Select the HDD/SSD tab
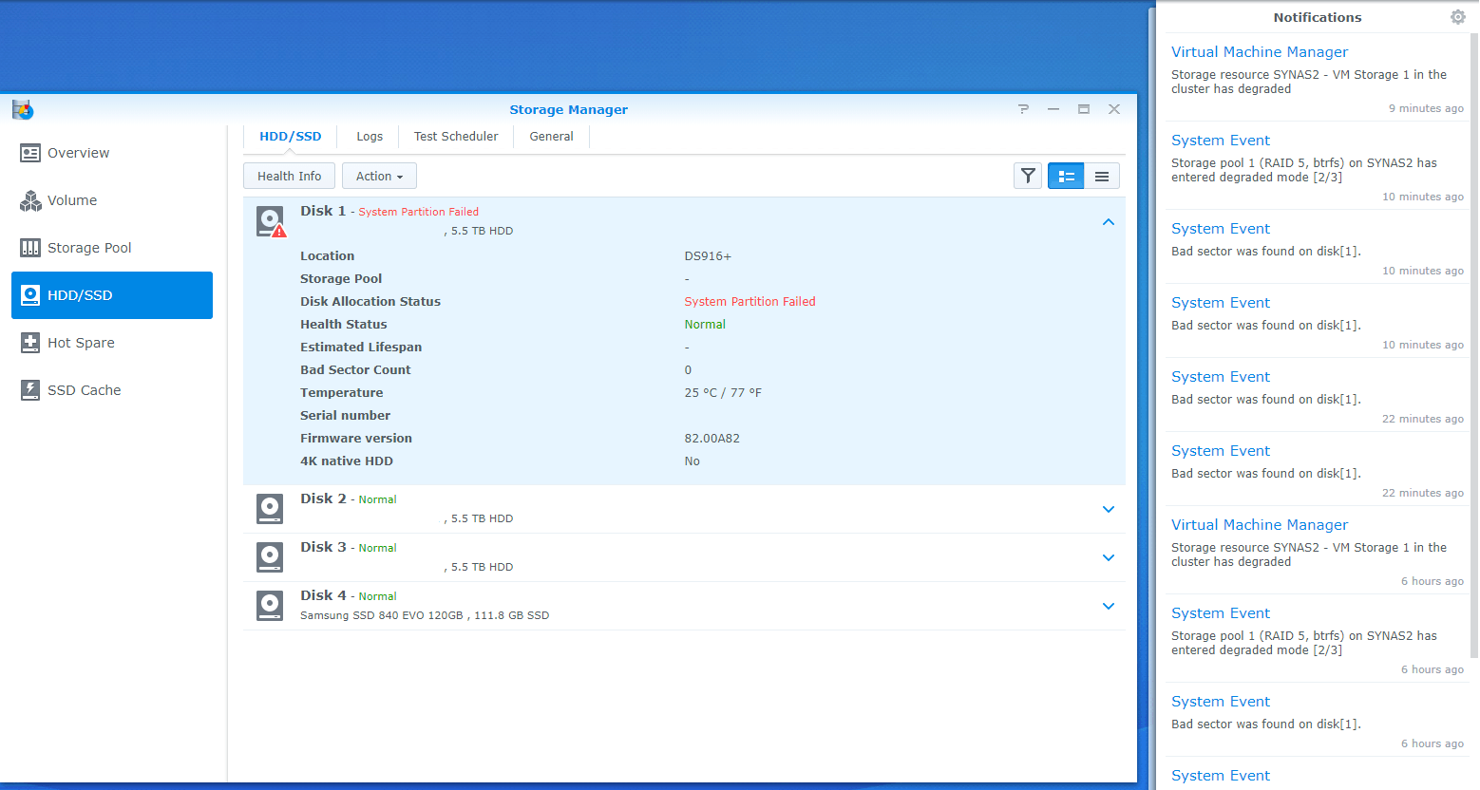 tap(291, 137)
